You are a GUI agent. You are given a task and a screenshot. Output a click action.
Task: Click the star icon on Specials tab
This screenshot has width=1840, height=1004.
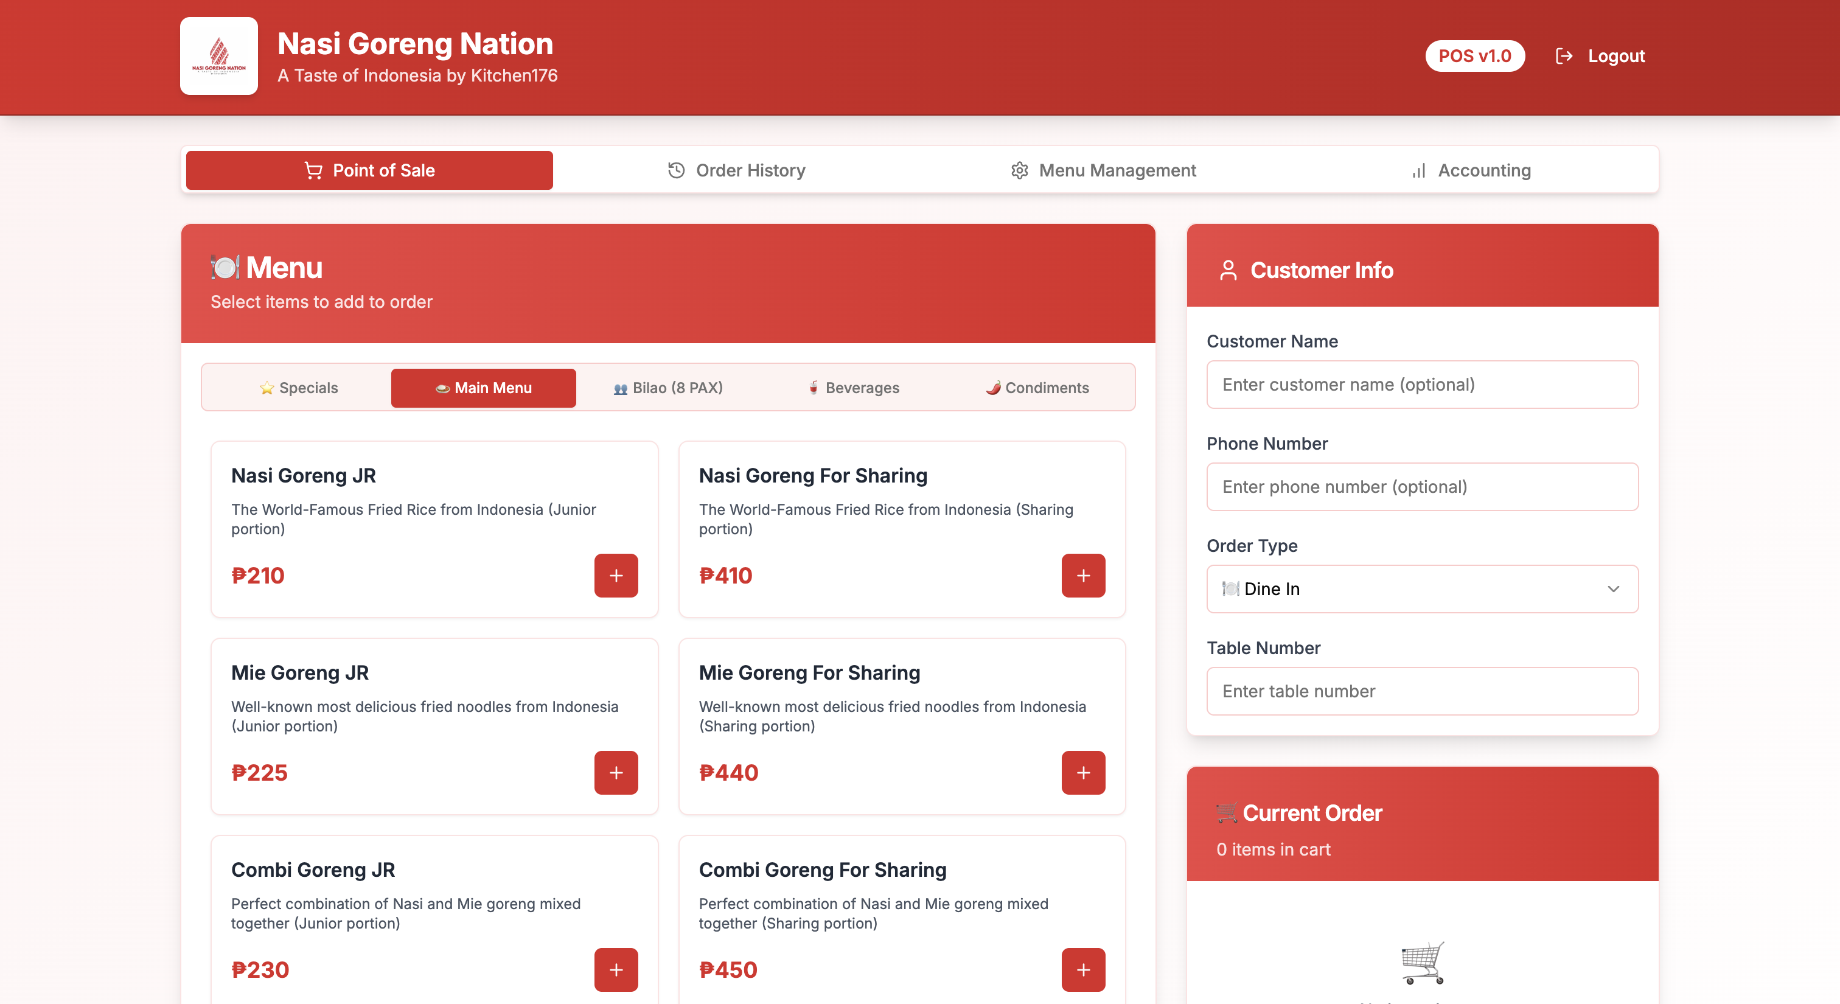[267, 388]
